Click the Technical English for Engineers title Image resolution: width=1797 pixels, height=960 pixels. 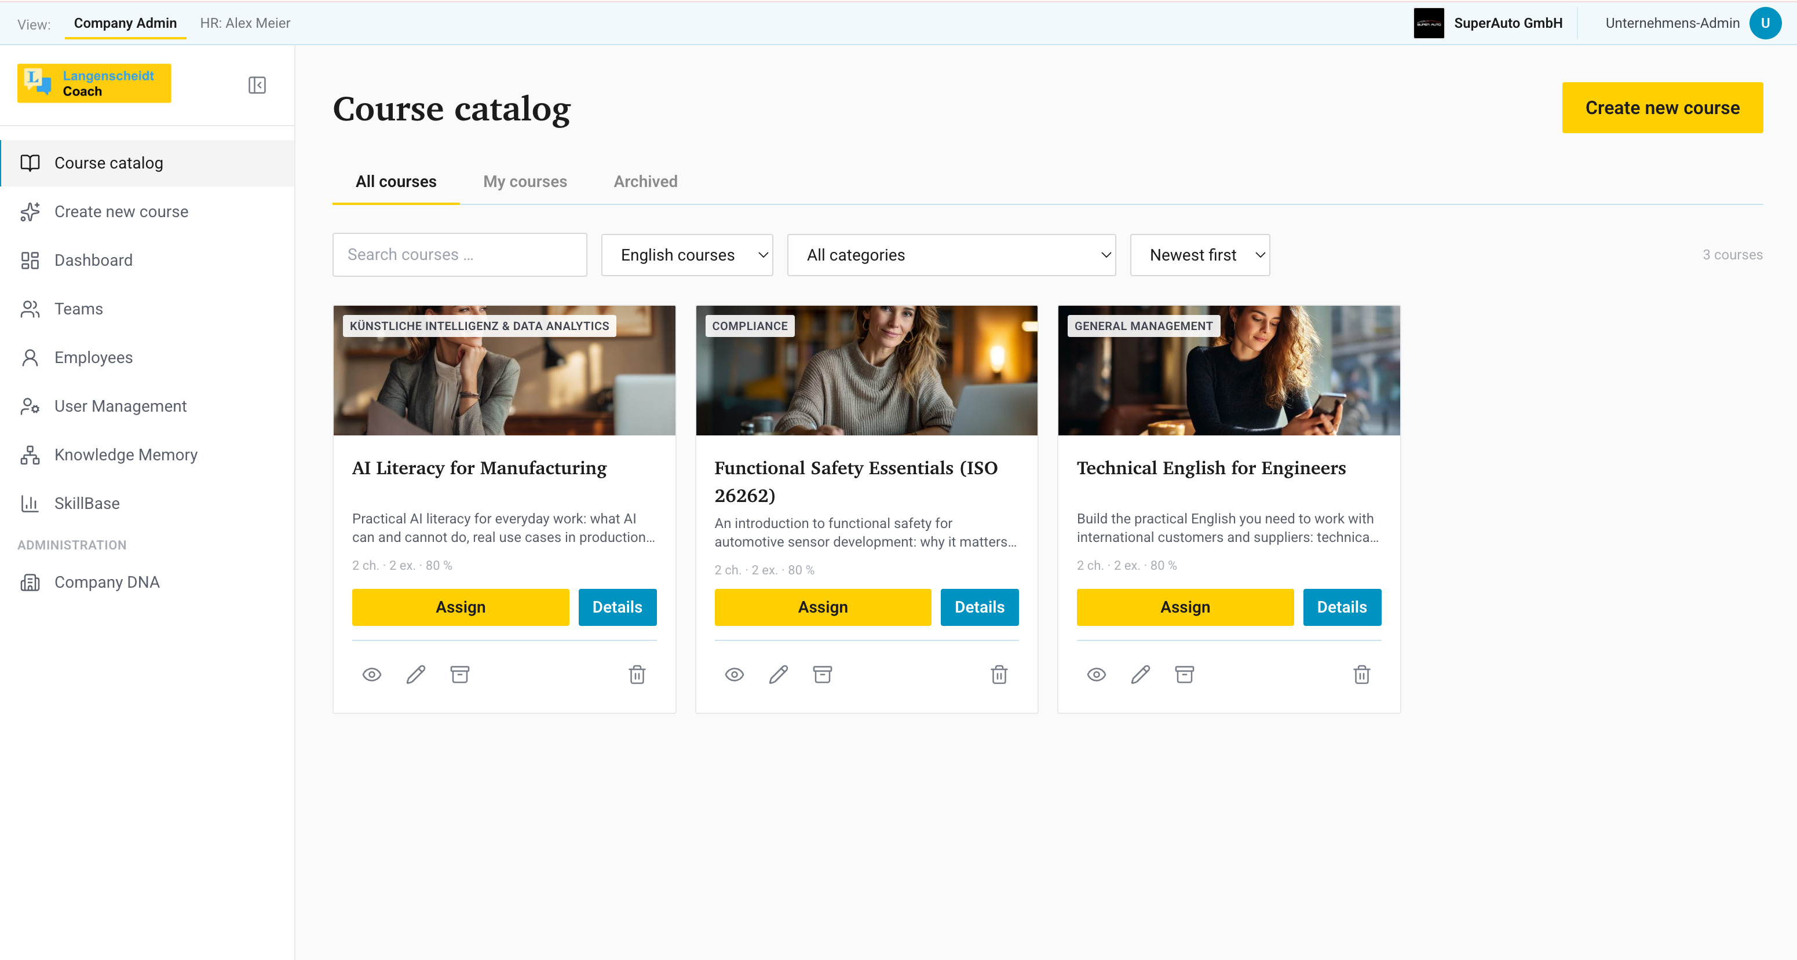[x=1211, y=468]
